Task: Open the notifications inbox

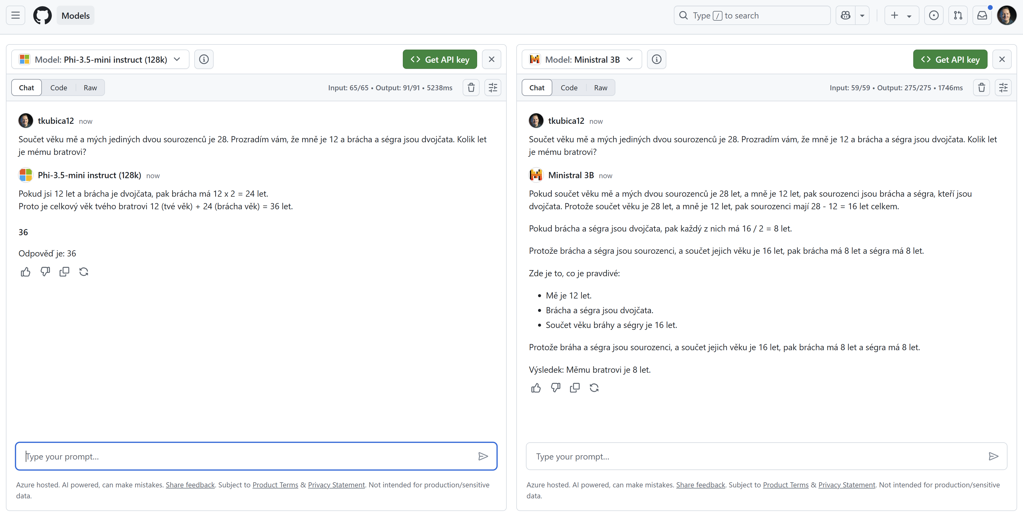Action: pyautogui.click(x=982, y=16)
